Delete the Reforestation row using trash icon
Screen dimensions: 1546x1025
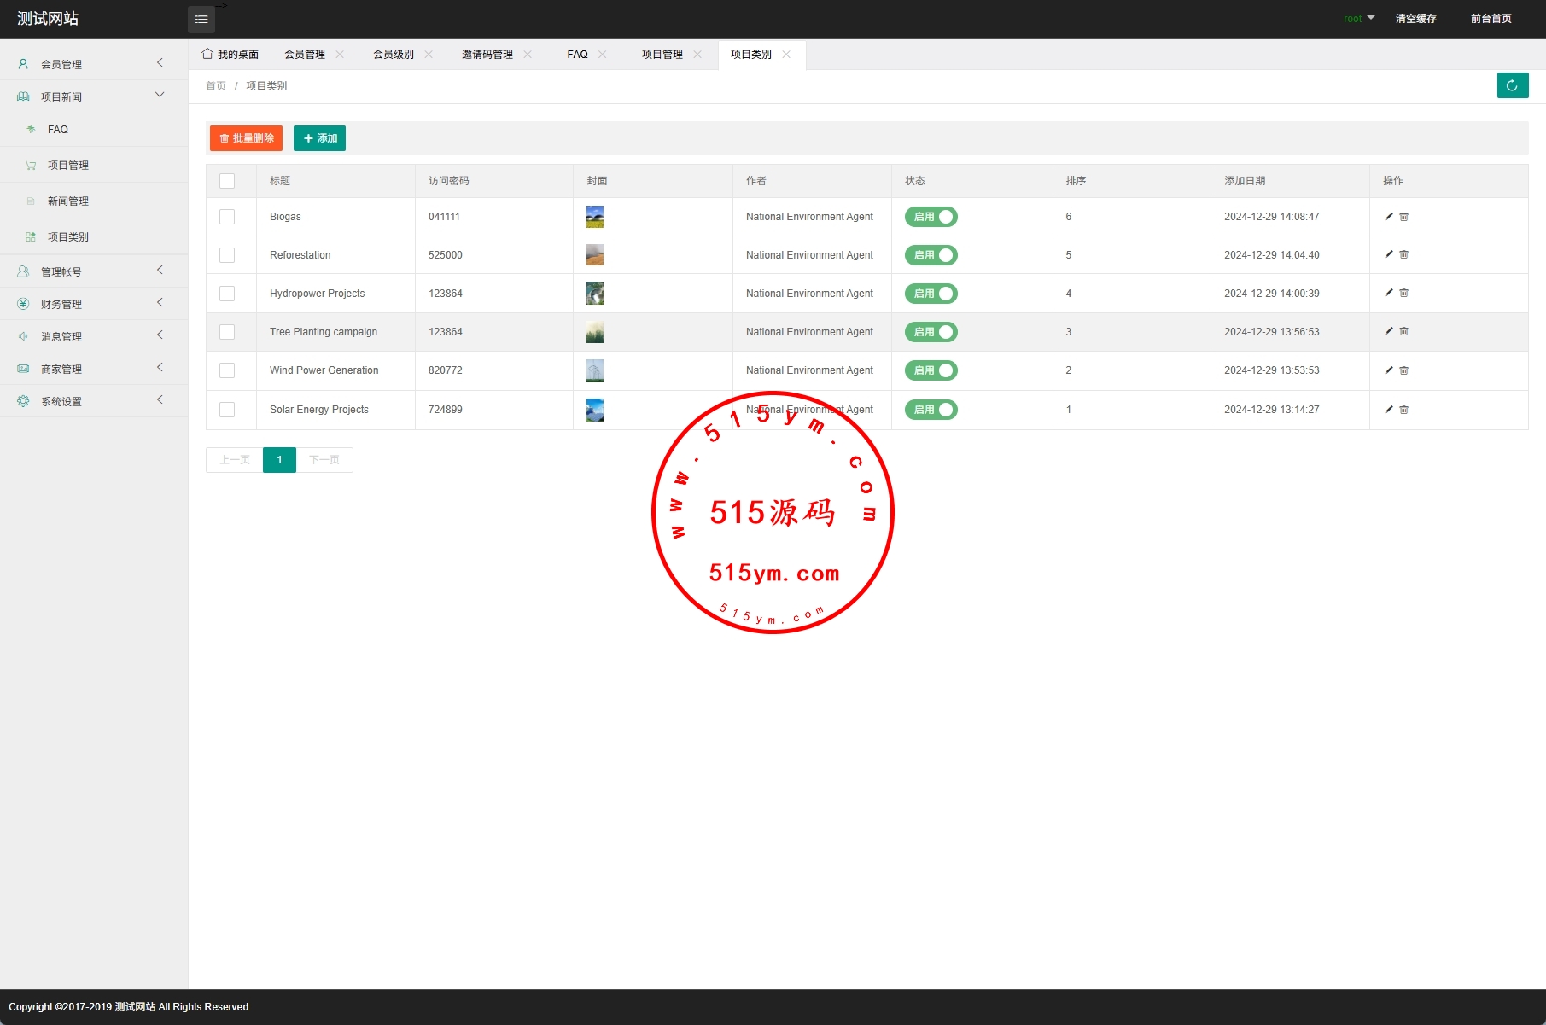(1404, 255)
